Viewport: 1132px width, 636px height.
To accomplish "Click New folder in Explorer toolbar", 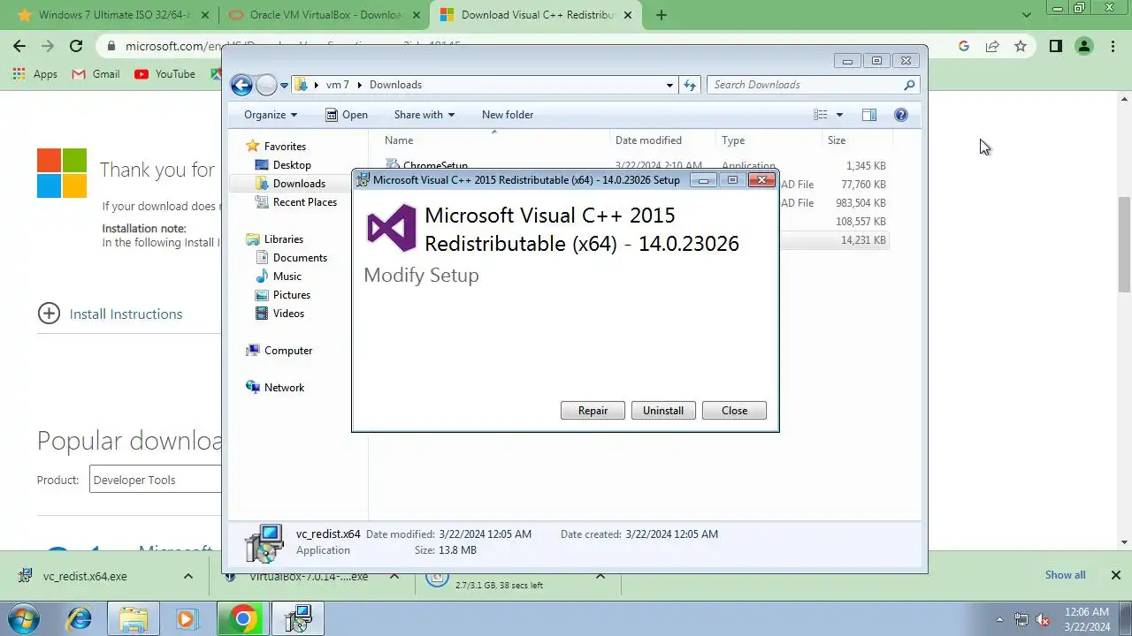I will coord(508,115).
